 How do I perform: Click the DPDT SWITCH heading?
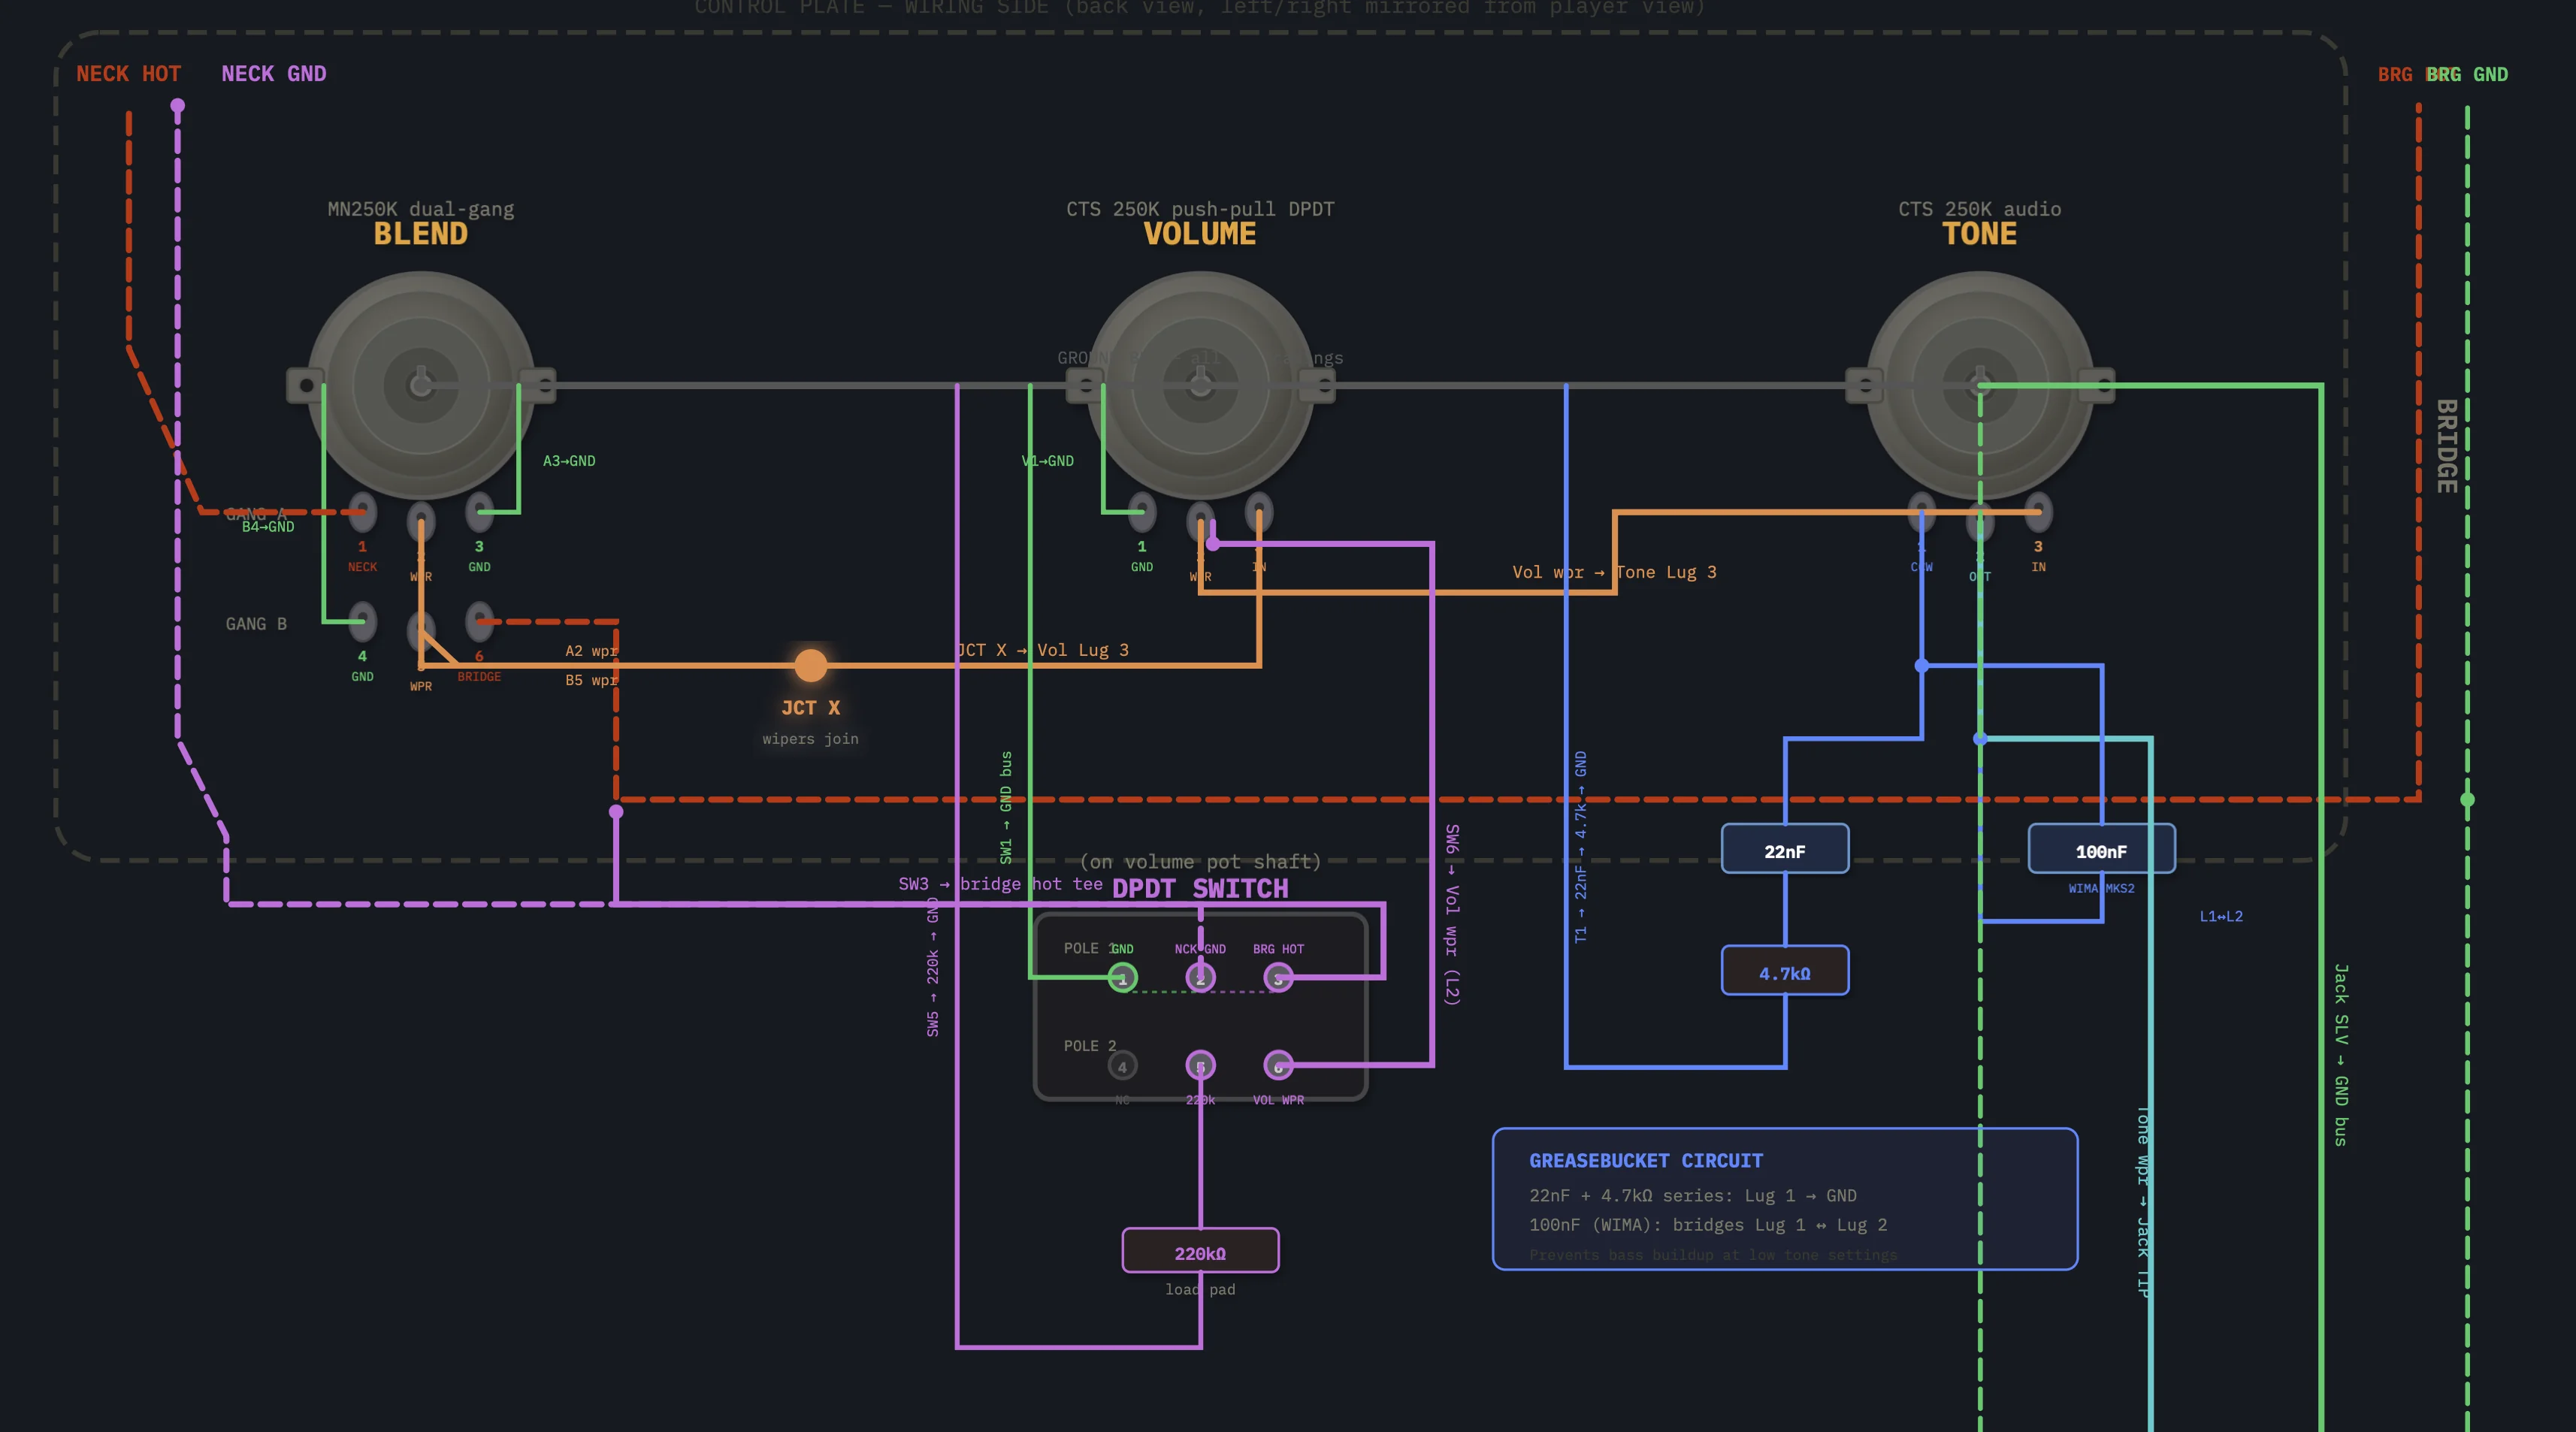[1200, 889]
